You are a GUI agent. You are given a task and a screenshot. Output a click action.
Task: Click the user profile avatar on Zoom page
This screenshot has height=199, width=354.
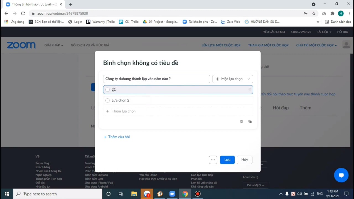pyautogui.click(x=346, y=45)
